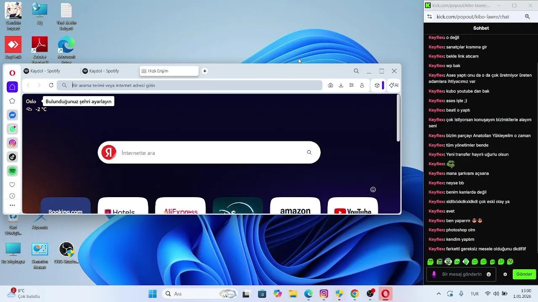
Task: Open the Home icon in Opera sidebar
Action: coord(12,87)
